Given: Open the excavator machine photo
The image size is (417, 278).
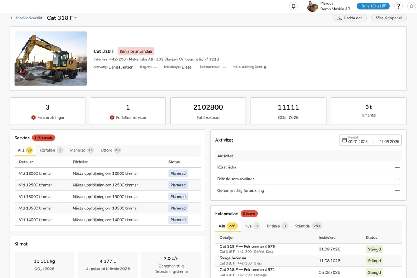Looking at the screenshot, I should pyautogui.click(x=51, y=59).
